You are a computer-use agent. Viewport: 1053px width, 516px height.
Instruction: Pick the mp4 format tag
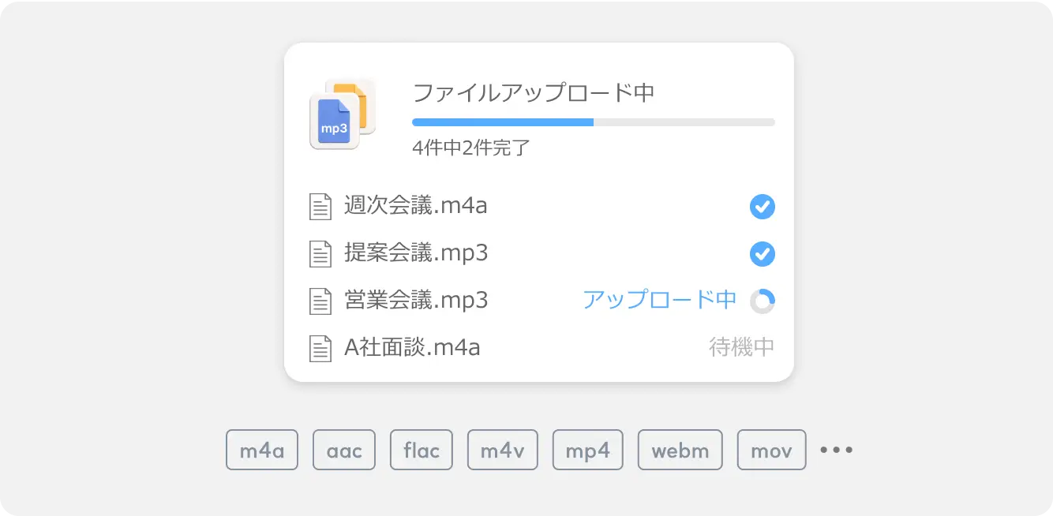tap(587, 450)
